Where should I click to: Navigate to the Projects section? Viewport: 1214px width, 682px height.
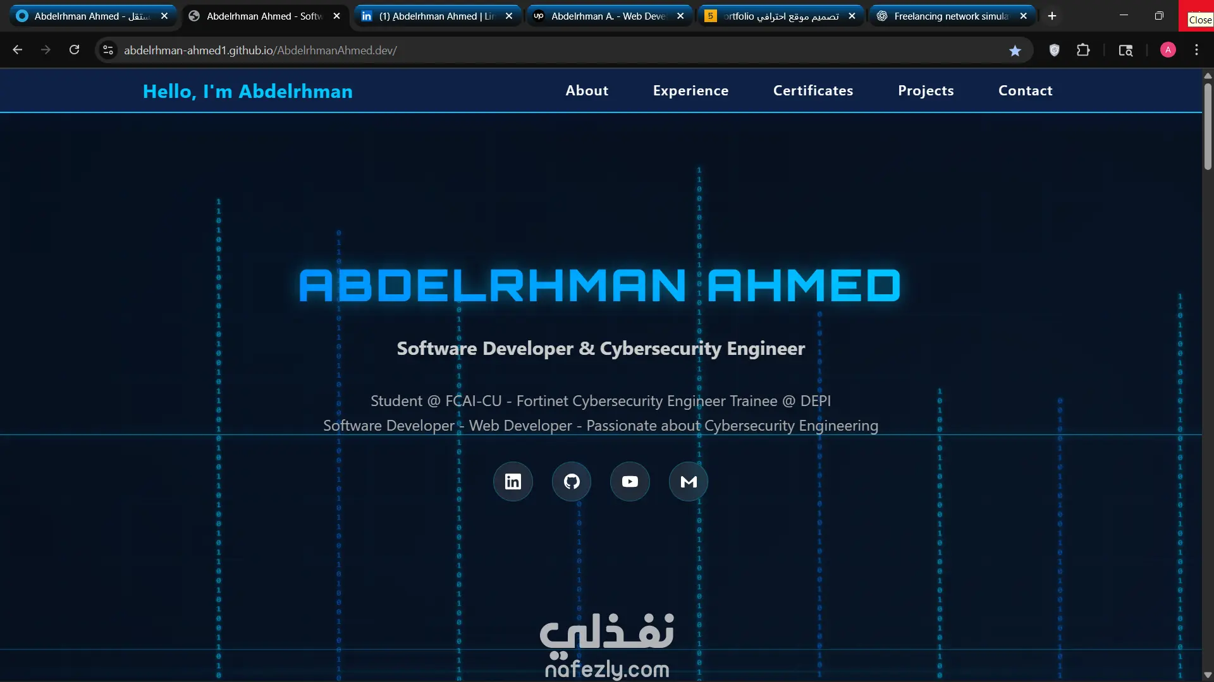point(926,91)
